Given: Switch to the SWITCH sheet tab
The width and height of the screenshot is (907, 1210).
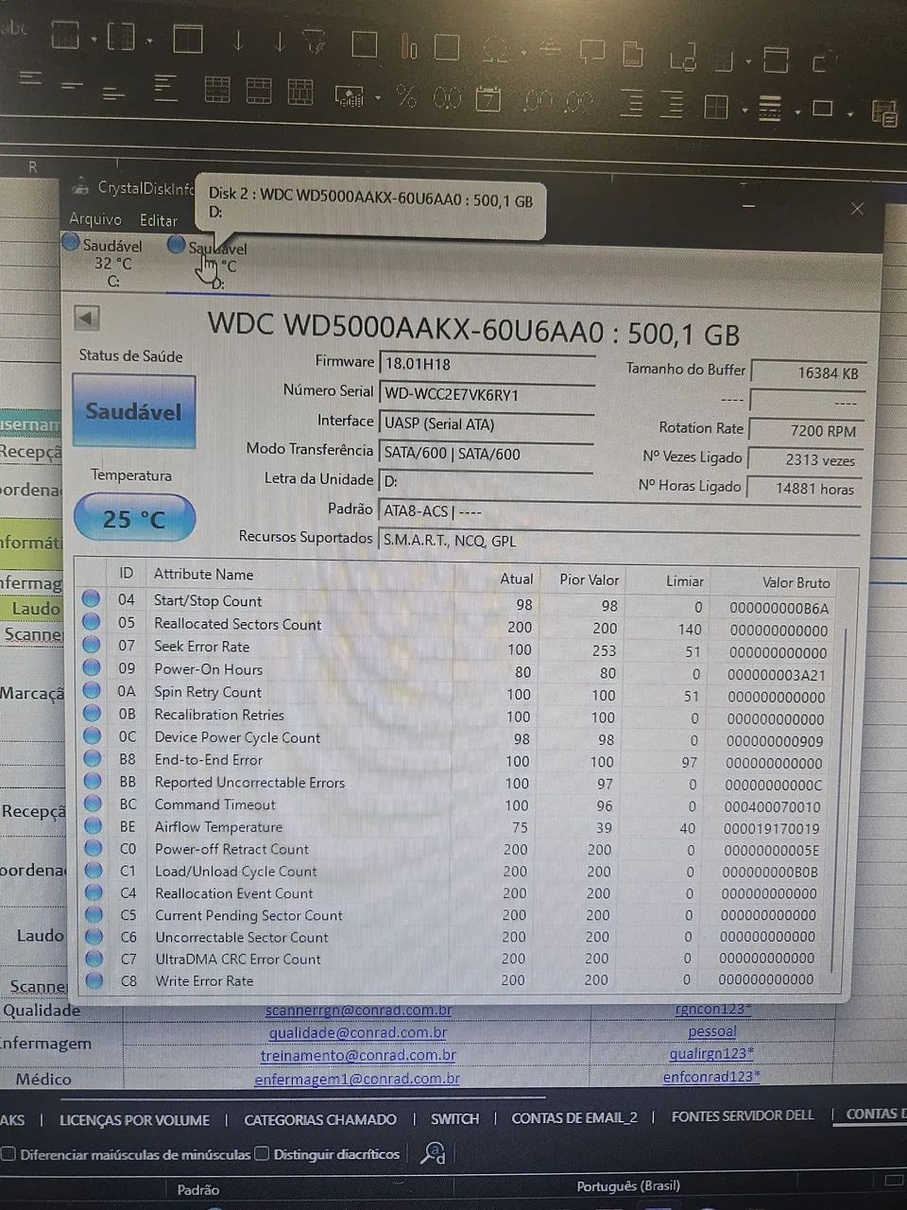Looking at the screenshot, I should (454, 1118).
